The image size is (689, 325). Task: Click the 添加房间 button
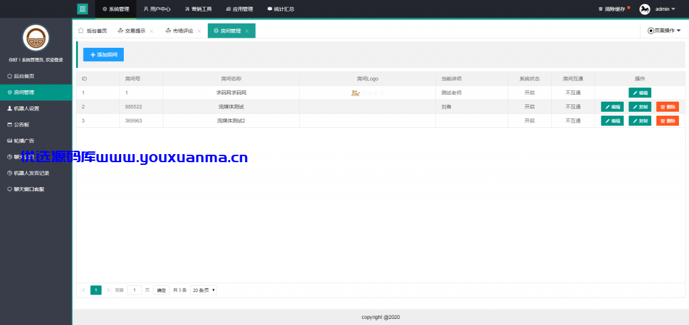click(104, 55)
